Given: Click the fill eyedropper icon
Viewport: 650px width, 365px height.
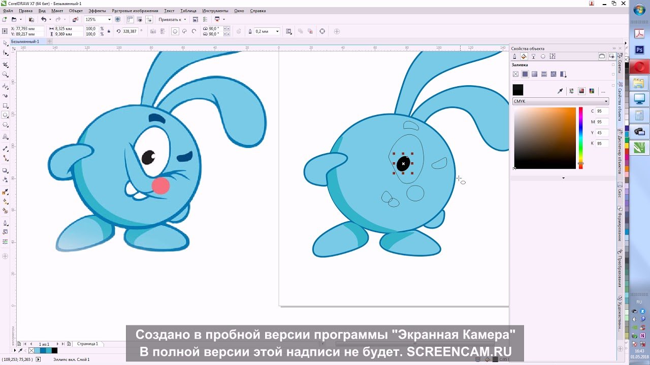Looking at the screenshot, I should pyautogui.click(x=560, y=91).
